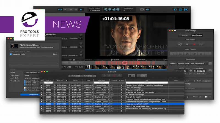Go to next event in Event Controls
Viewport: 220px width, 123px height.
(208, 54)
